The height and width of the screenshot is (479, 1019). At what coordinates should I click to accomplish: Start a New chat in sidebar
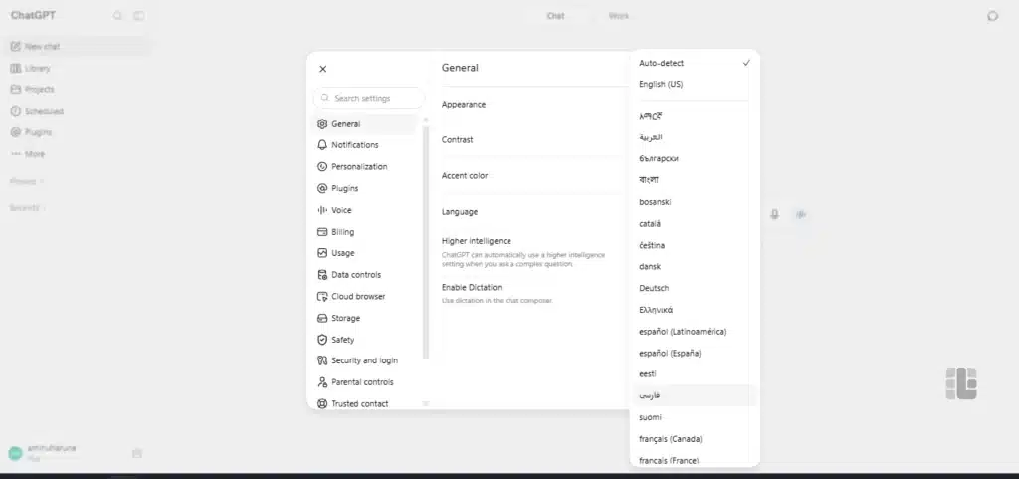78,46
